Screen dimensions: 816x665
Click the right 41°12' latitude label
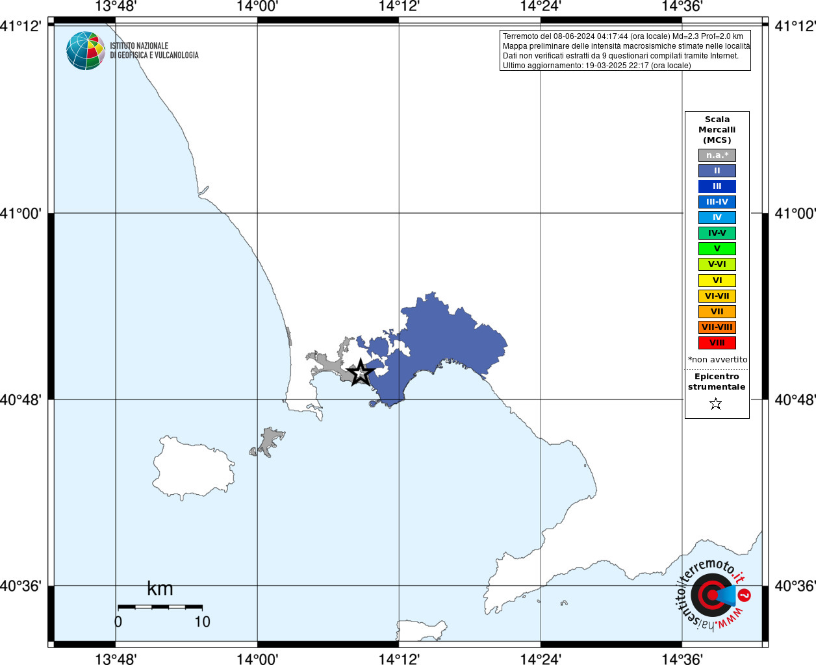click(x=795, y=26)
